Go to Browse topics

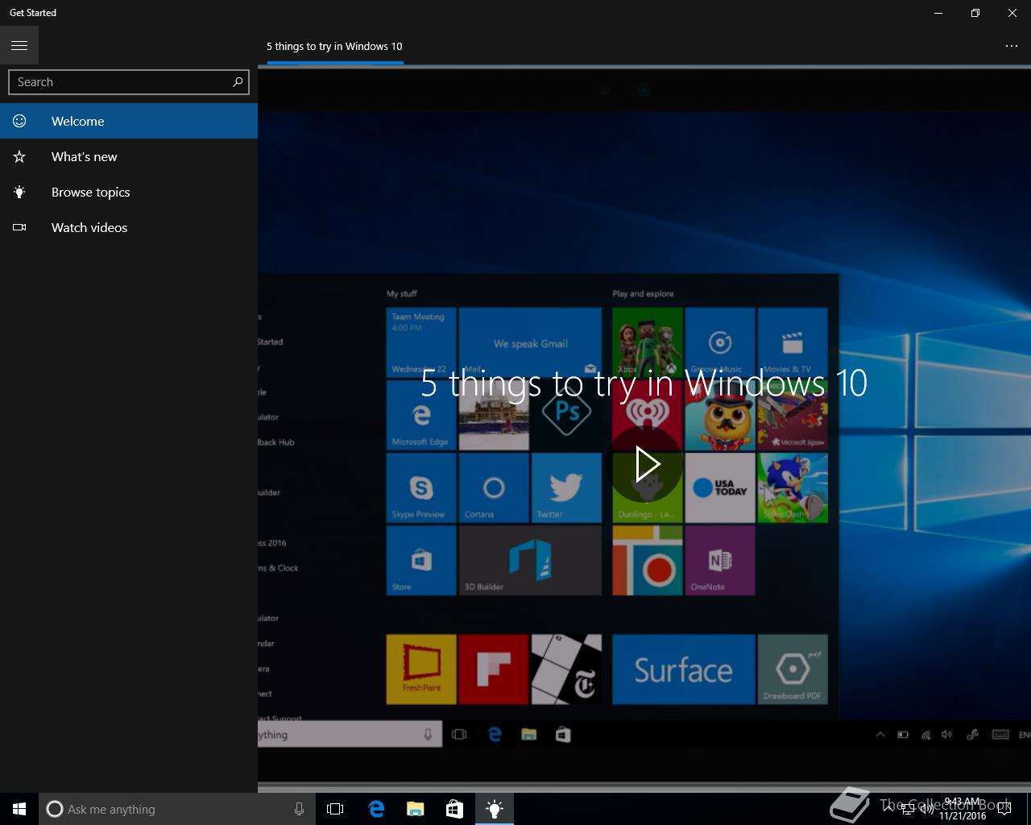click(129, 192)
